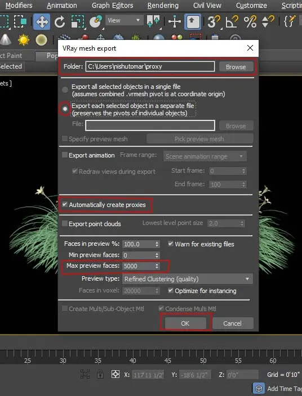
Task: Open the Rendering menu
Action: [x=163, y=5]
